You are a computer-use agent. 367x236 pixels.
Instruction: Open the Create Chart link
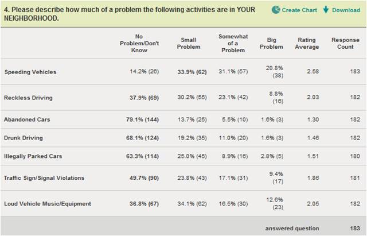coord(299,10)
